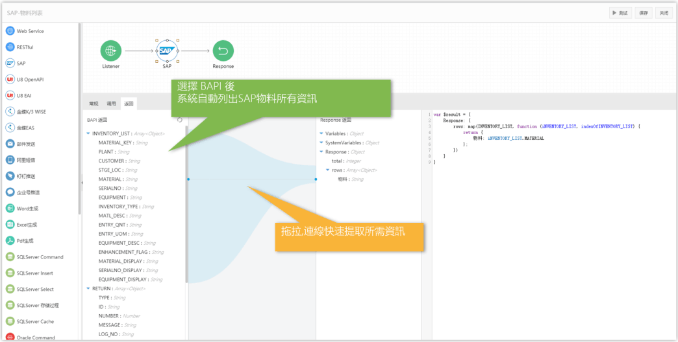Image resolution: width=678 pixels, height=342 pixels.
Task: Select the 邮件发送 mail icon
Action: [x=10, y=144]
